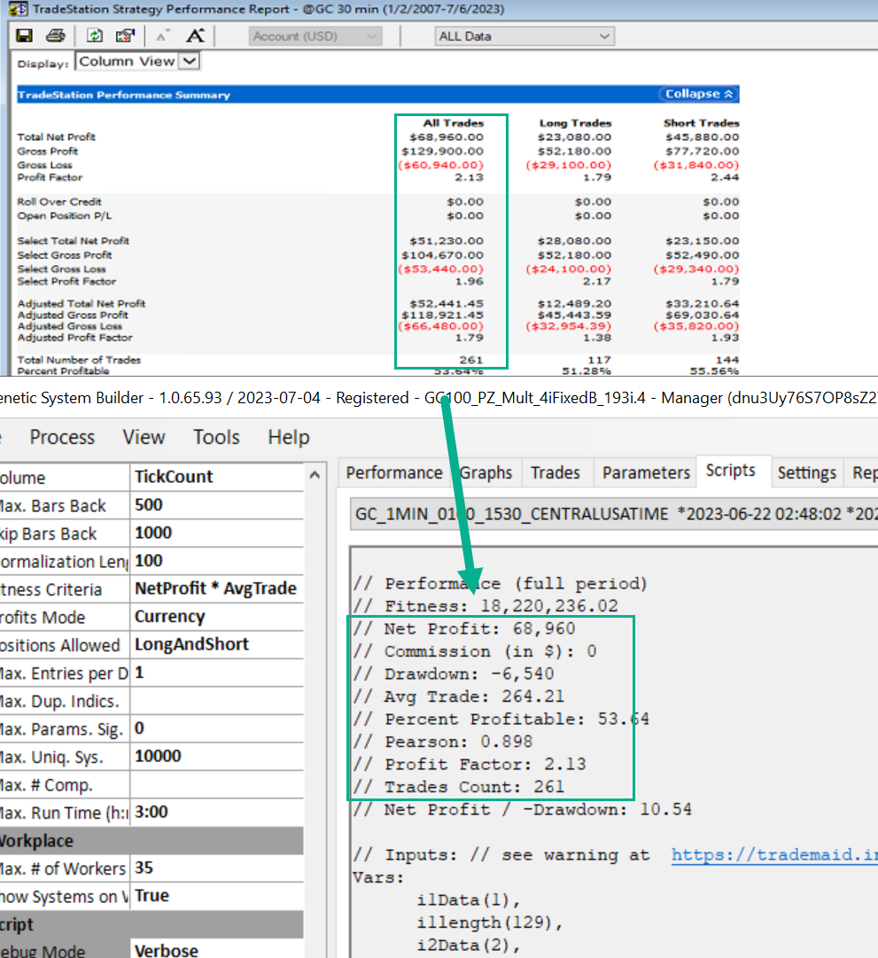Open report settings properties icon
878x958 pixels.
[125, 36]
